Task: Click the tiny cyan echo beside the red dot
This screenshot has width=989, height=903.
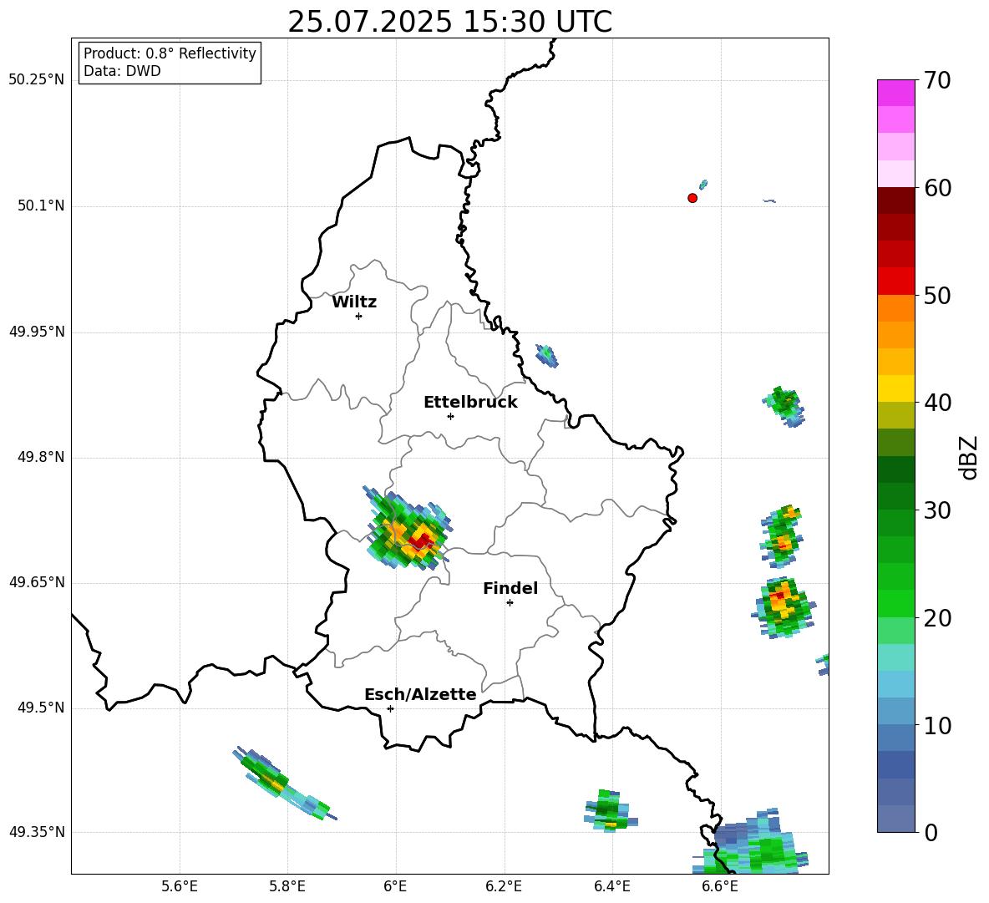Action: tap(703, 184)
